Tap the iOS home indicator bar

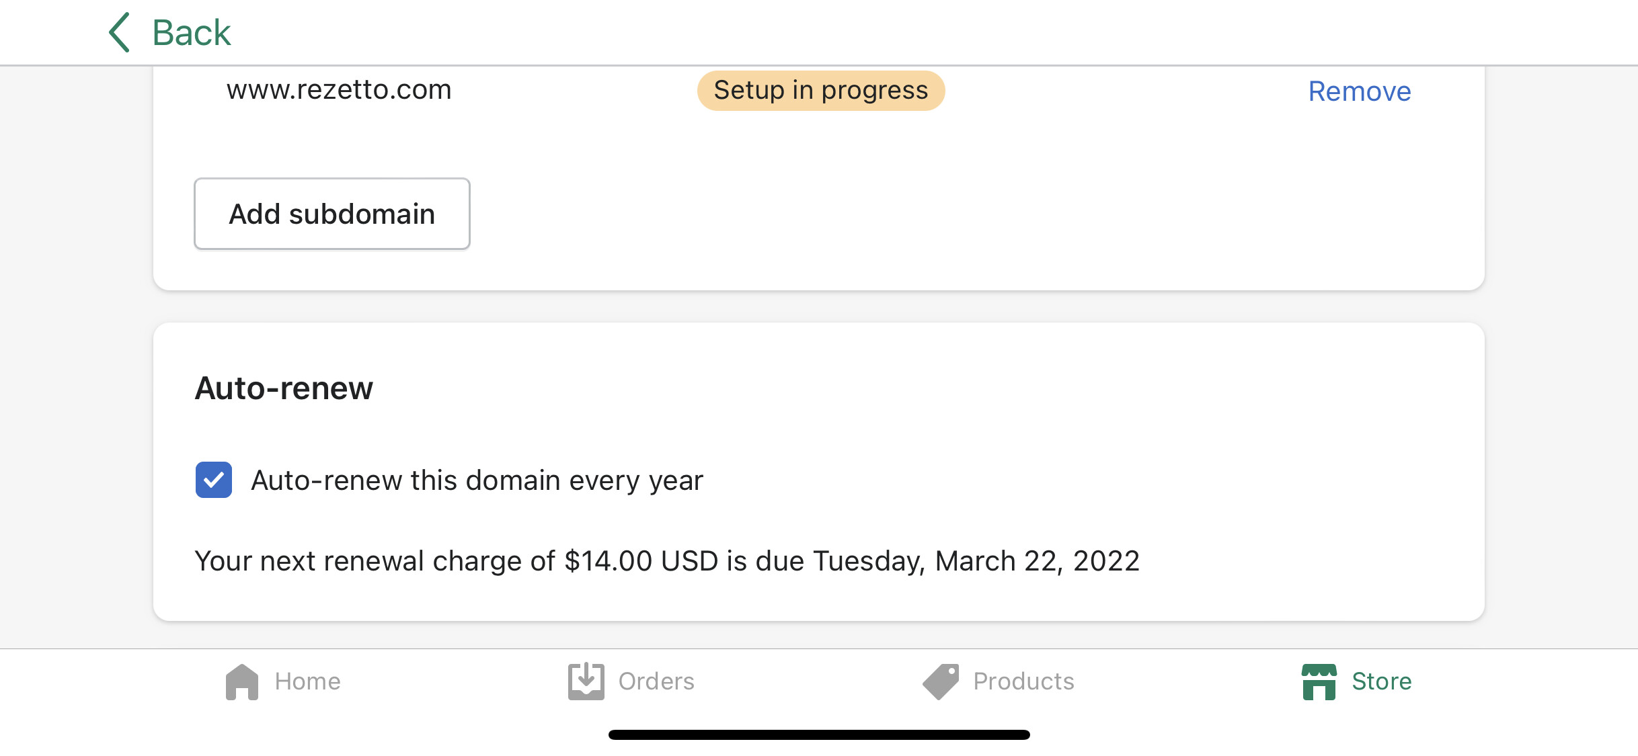[819, 734]
